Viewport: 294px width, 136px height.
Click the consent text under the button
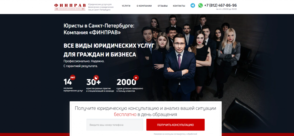tap(175, 134)
